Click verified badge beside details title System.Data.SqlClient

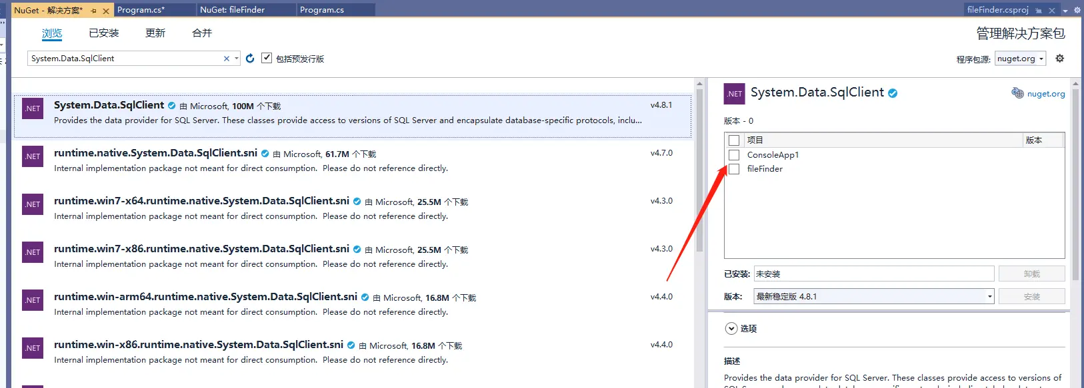point(893,93)
